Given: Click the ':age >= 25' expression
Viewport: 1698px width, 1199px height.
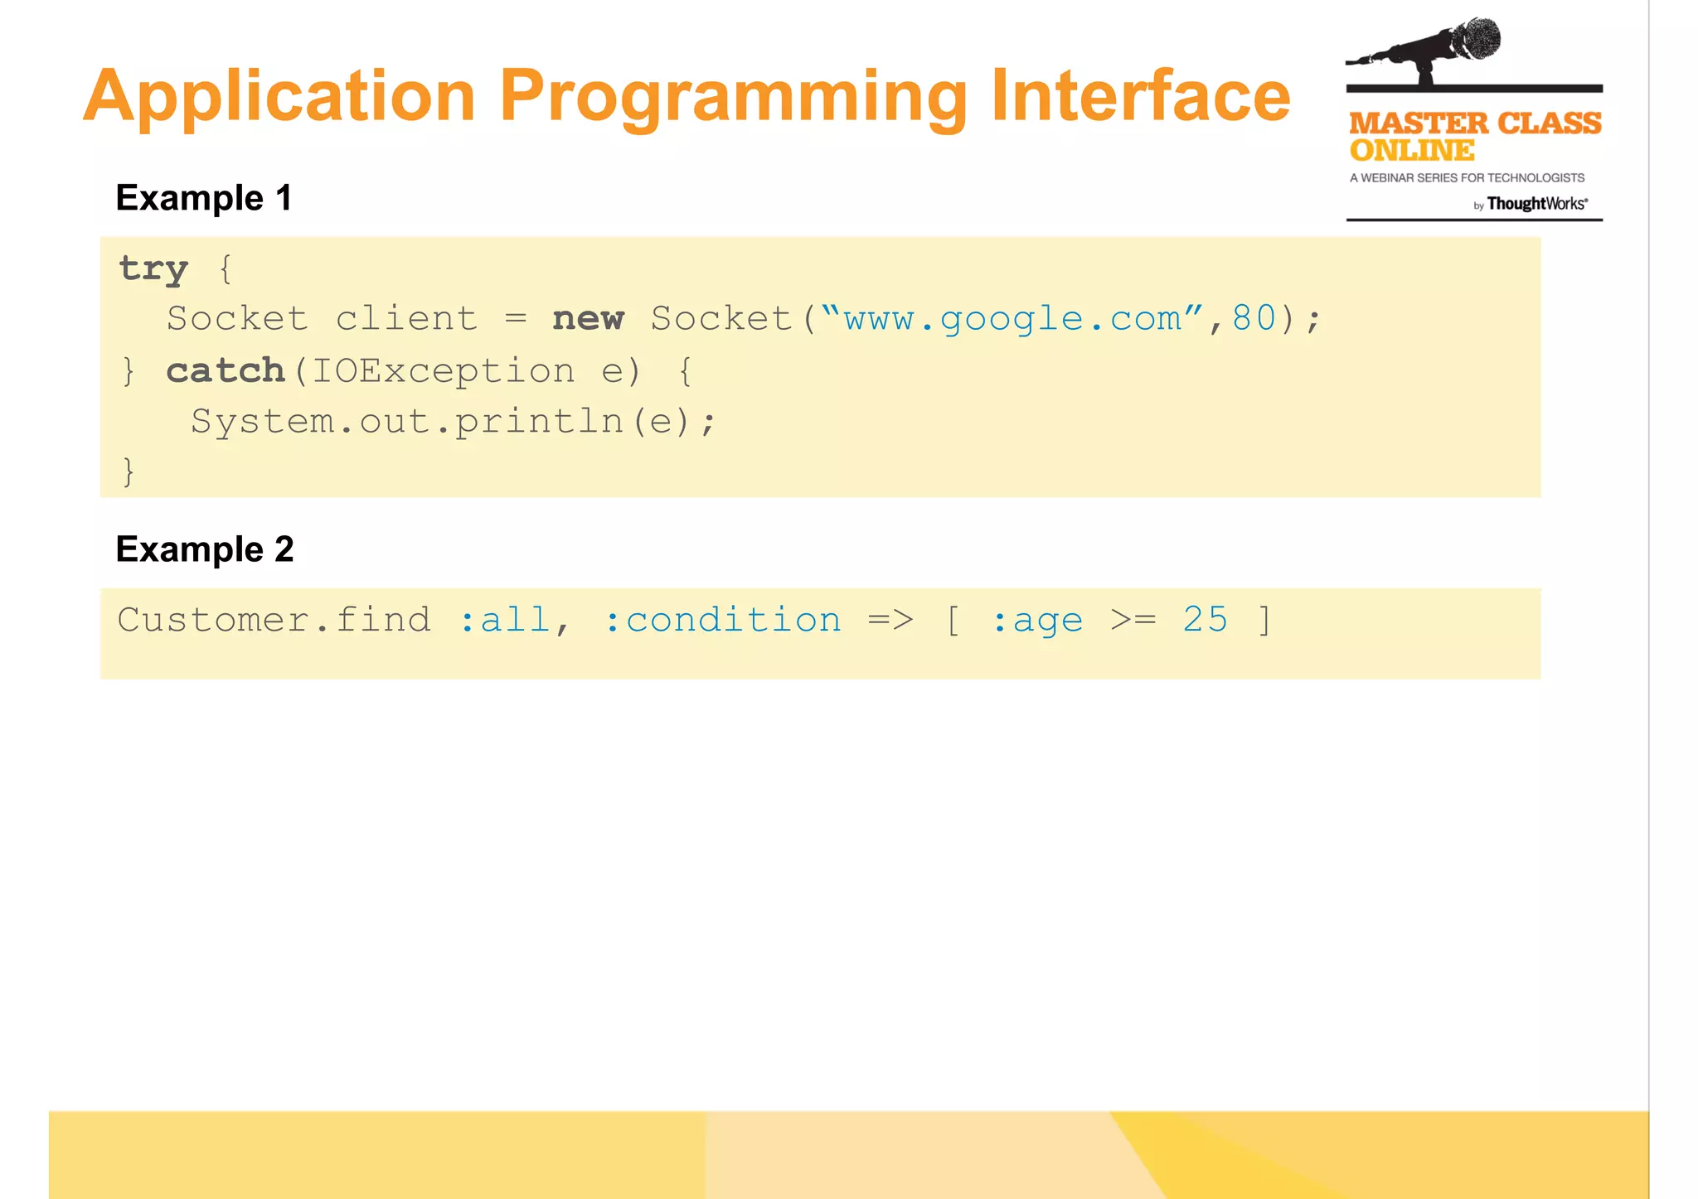Looking at the screenshot, I should [1109, 621].
